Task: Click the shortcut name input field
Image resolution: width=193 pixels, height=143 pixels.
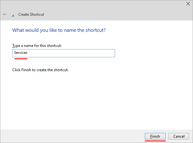Action: pyautogui.click(x=63, y=53)
